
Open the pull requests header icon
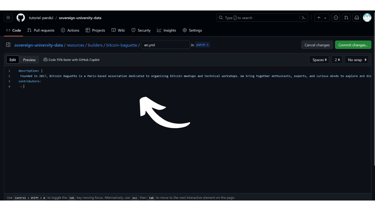pos(346,18)
